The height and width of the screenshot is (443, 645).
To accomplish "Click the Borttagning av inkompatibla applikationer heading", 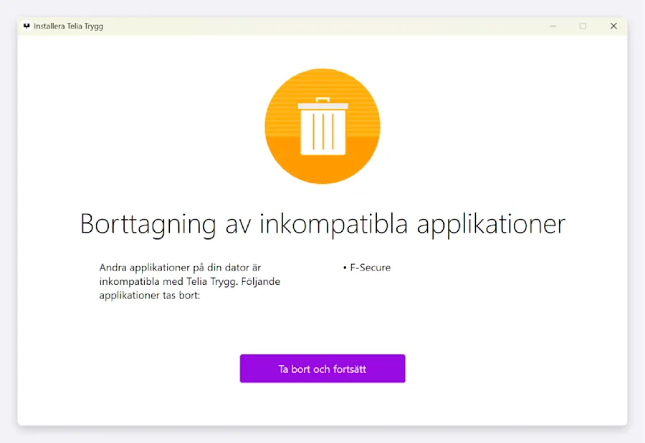I will click(x=322, y=224).
